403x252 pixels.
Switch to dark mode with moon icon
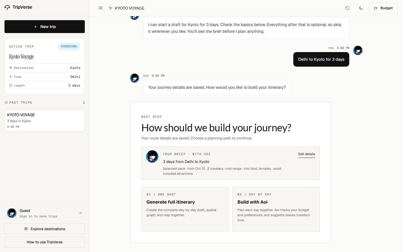(x=361, y=8)
